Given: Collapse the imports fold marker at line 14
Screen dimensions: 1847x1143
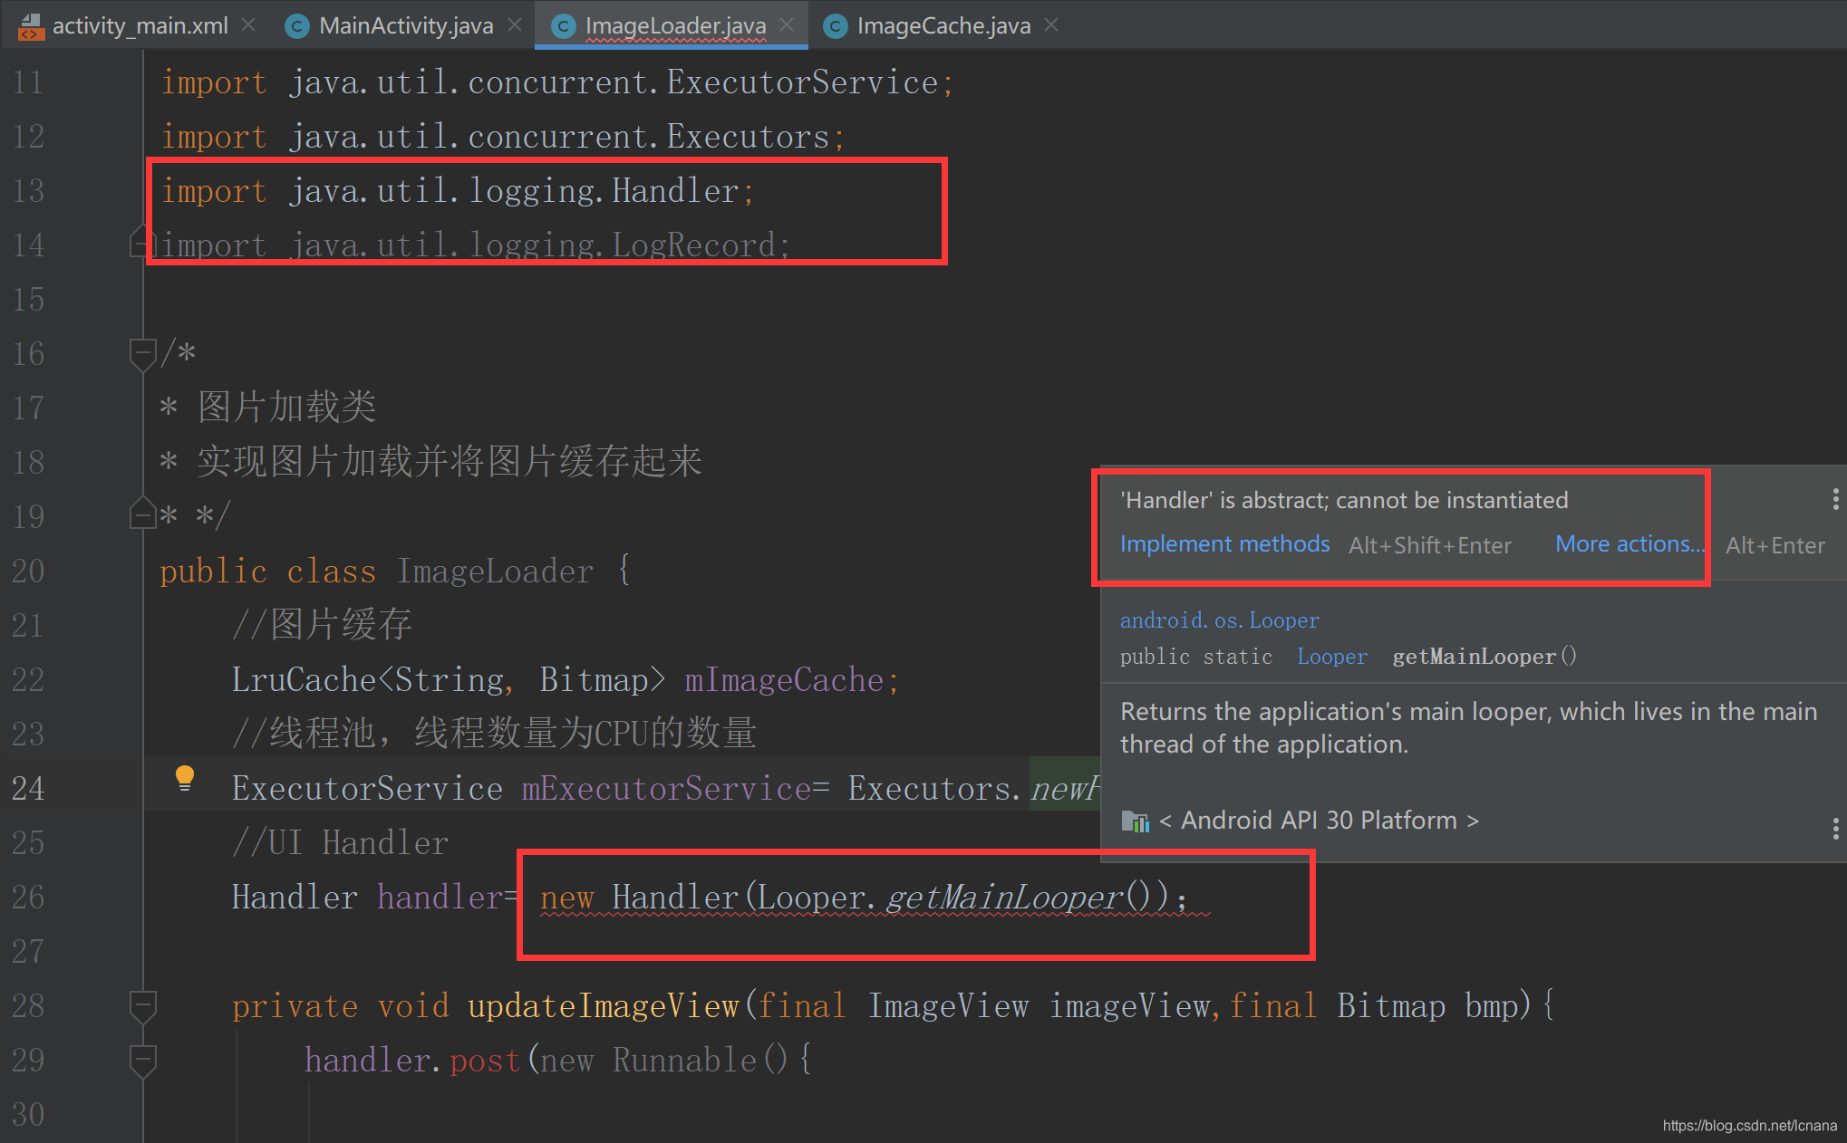Looking at the screenshot, I should coord(140,241).
